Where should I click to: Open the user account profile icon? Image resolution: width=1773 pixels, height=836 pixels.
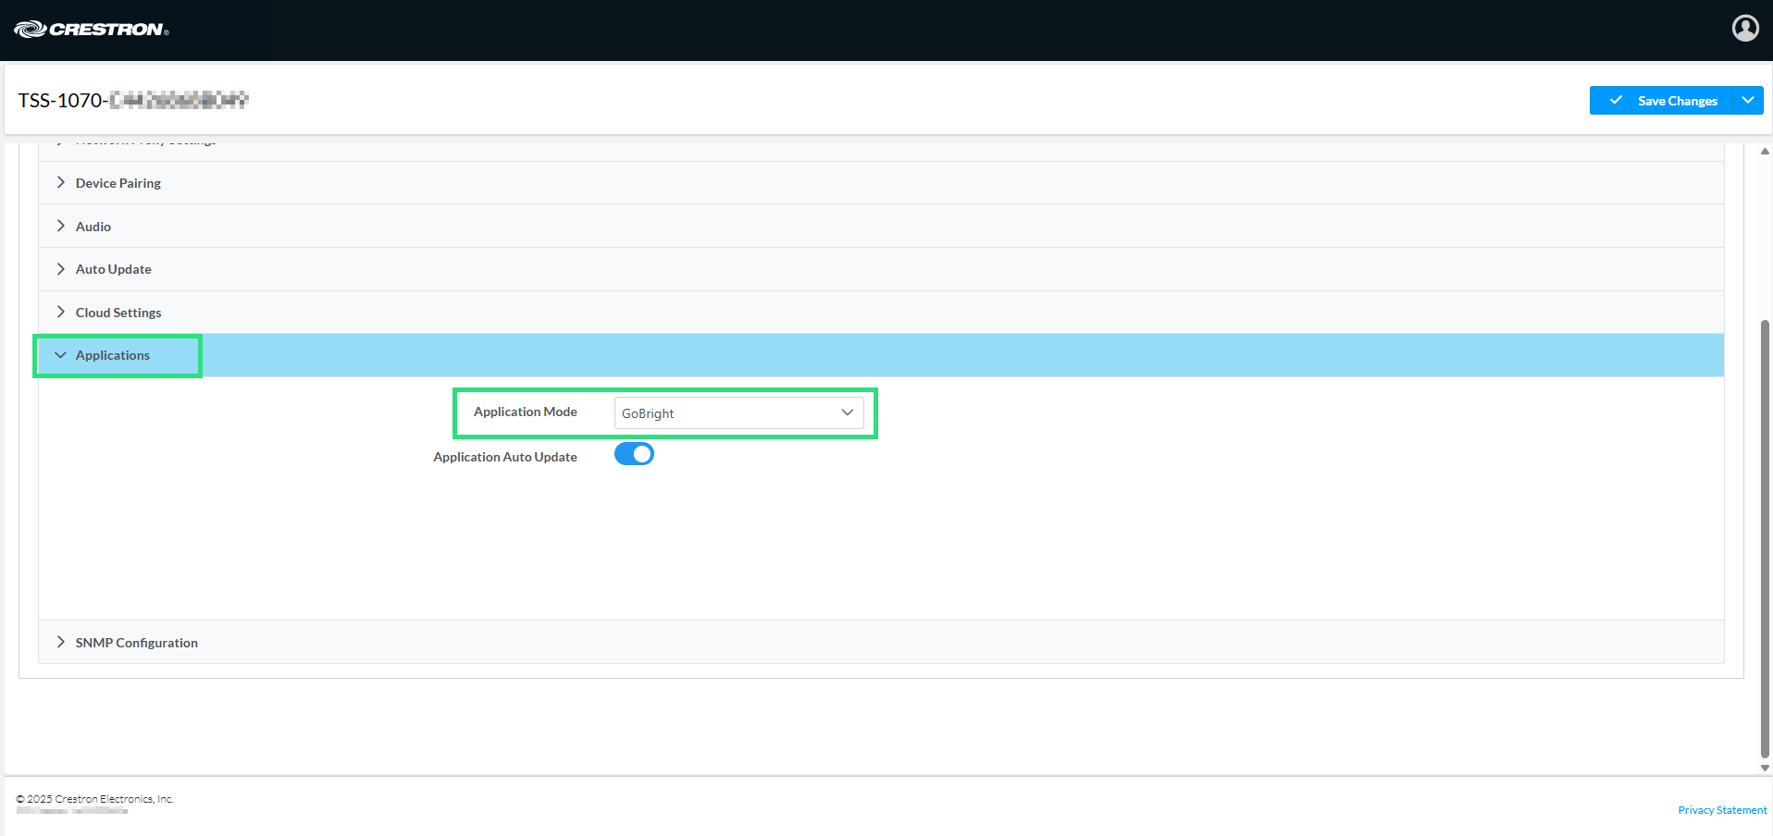[x=1744, y=29]
